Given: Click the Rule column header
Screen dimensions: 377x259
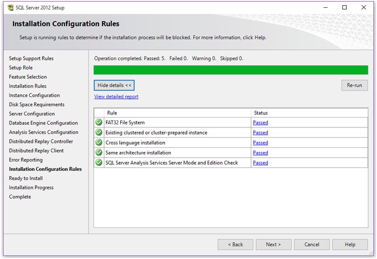Looking at the screenshot, I should point(178,113).
